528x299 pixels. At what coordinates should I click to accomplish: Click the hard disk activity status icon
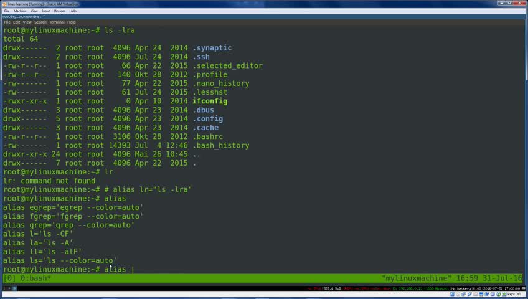click(x=452, y=294)
